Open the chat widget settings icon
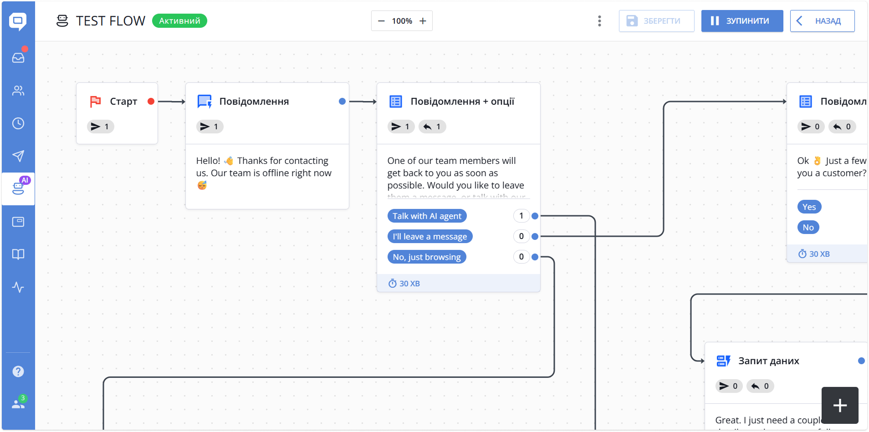Viewport: 869px width, 432px height. point(18,222)
